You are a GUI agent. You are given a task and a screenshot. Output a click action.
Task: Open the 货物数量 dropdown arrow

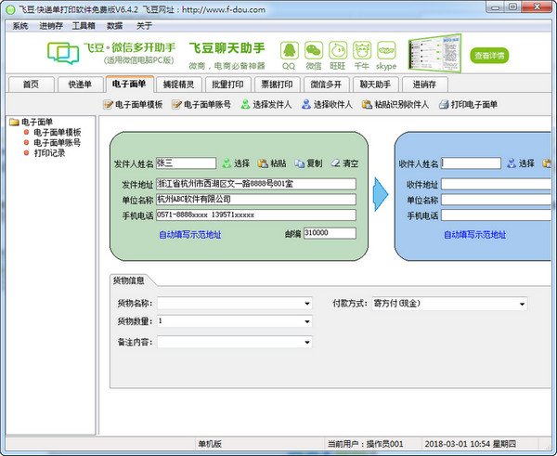click(x=307, y=321)
